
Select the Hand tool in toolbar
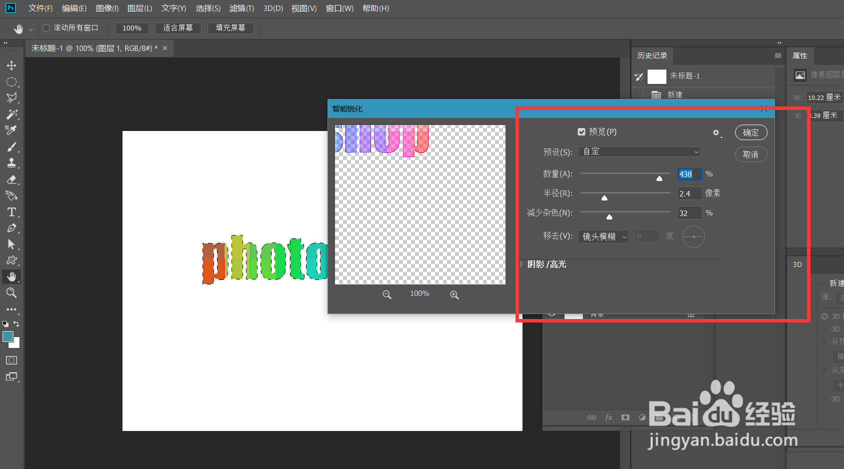click(x=11, y=276)
